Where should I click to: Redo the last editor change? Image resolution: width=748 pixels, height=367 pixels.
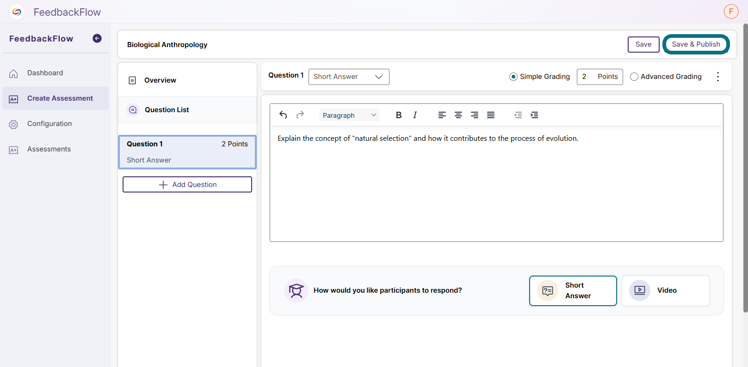point(300,115)
